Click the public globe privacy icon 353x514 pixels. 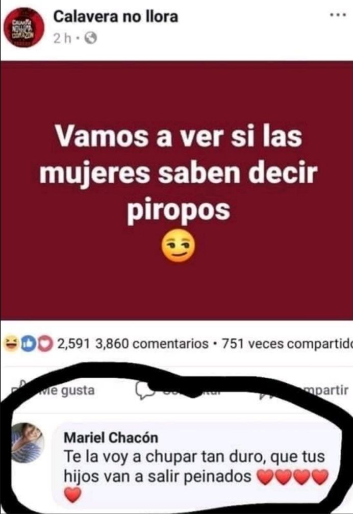coord(91,39)
